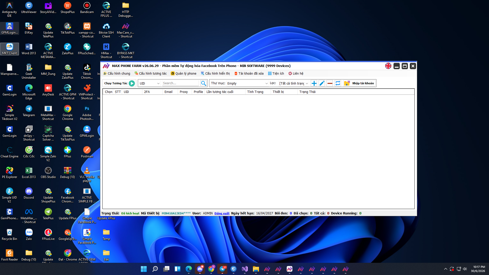
Task: Select the Word 2013 desktop icon
Action: (x=29, y=49)
